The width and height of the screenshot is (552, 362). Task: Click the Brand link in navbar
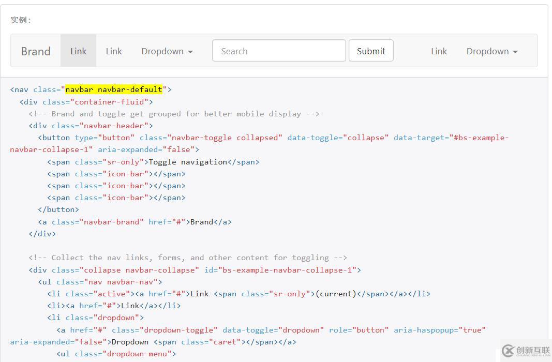(x=35, y=51)
